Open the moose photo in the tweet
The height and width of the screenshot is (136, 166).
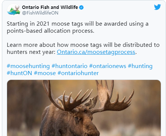[x=84, y=108]
